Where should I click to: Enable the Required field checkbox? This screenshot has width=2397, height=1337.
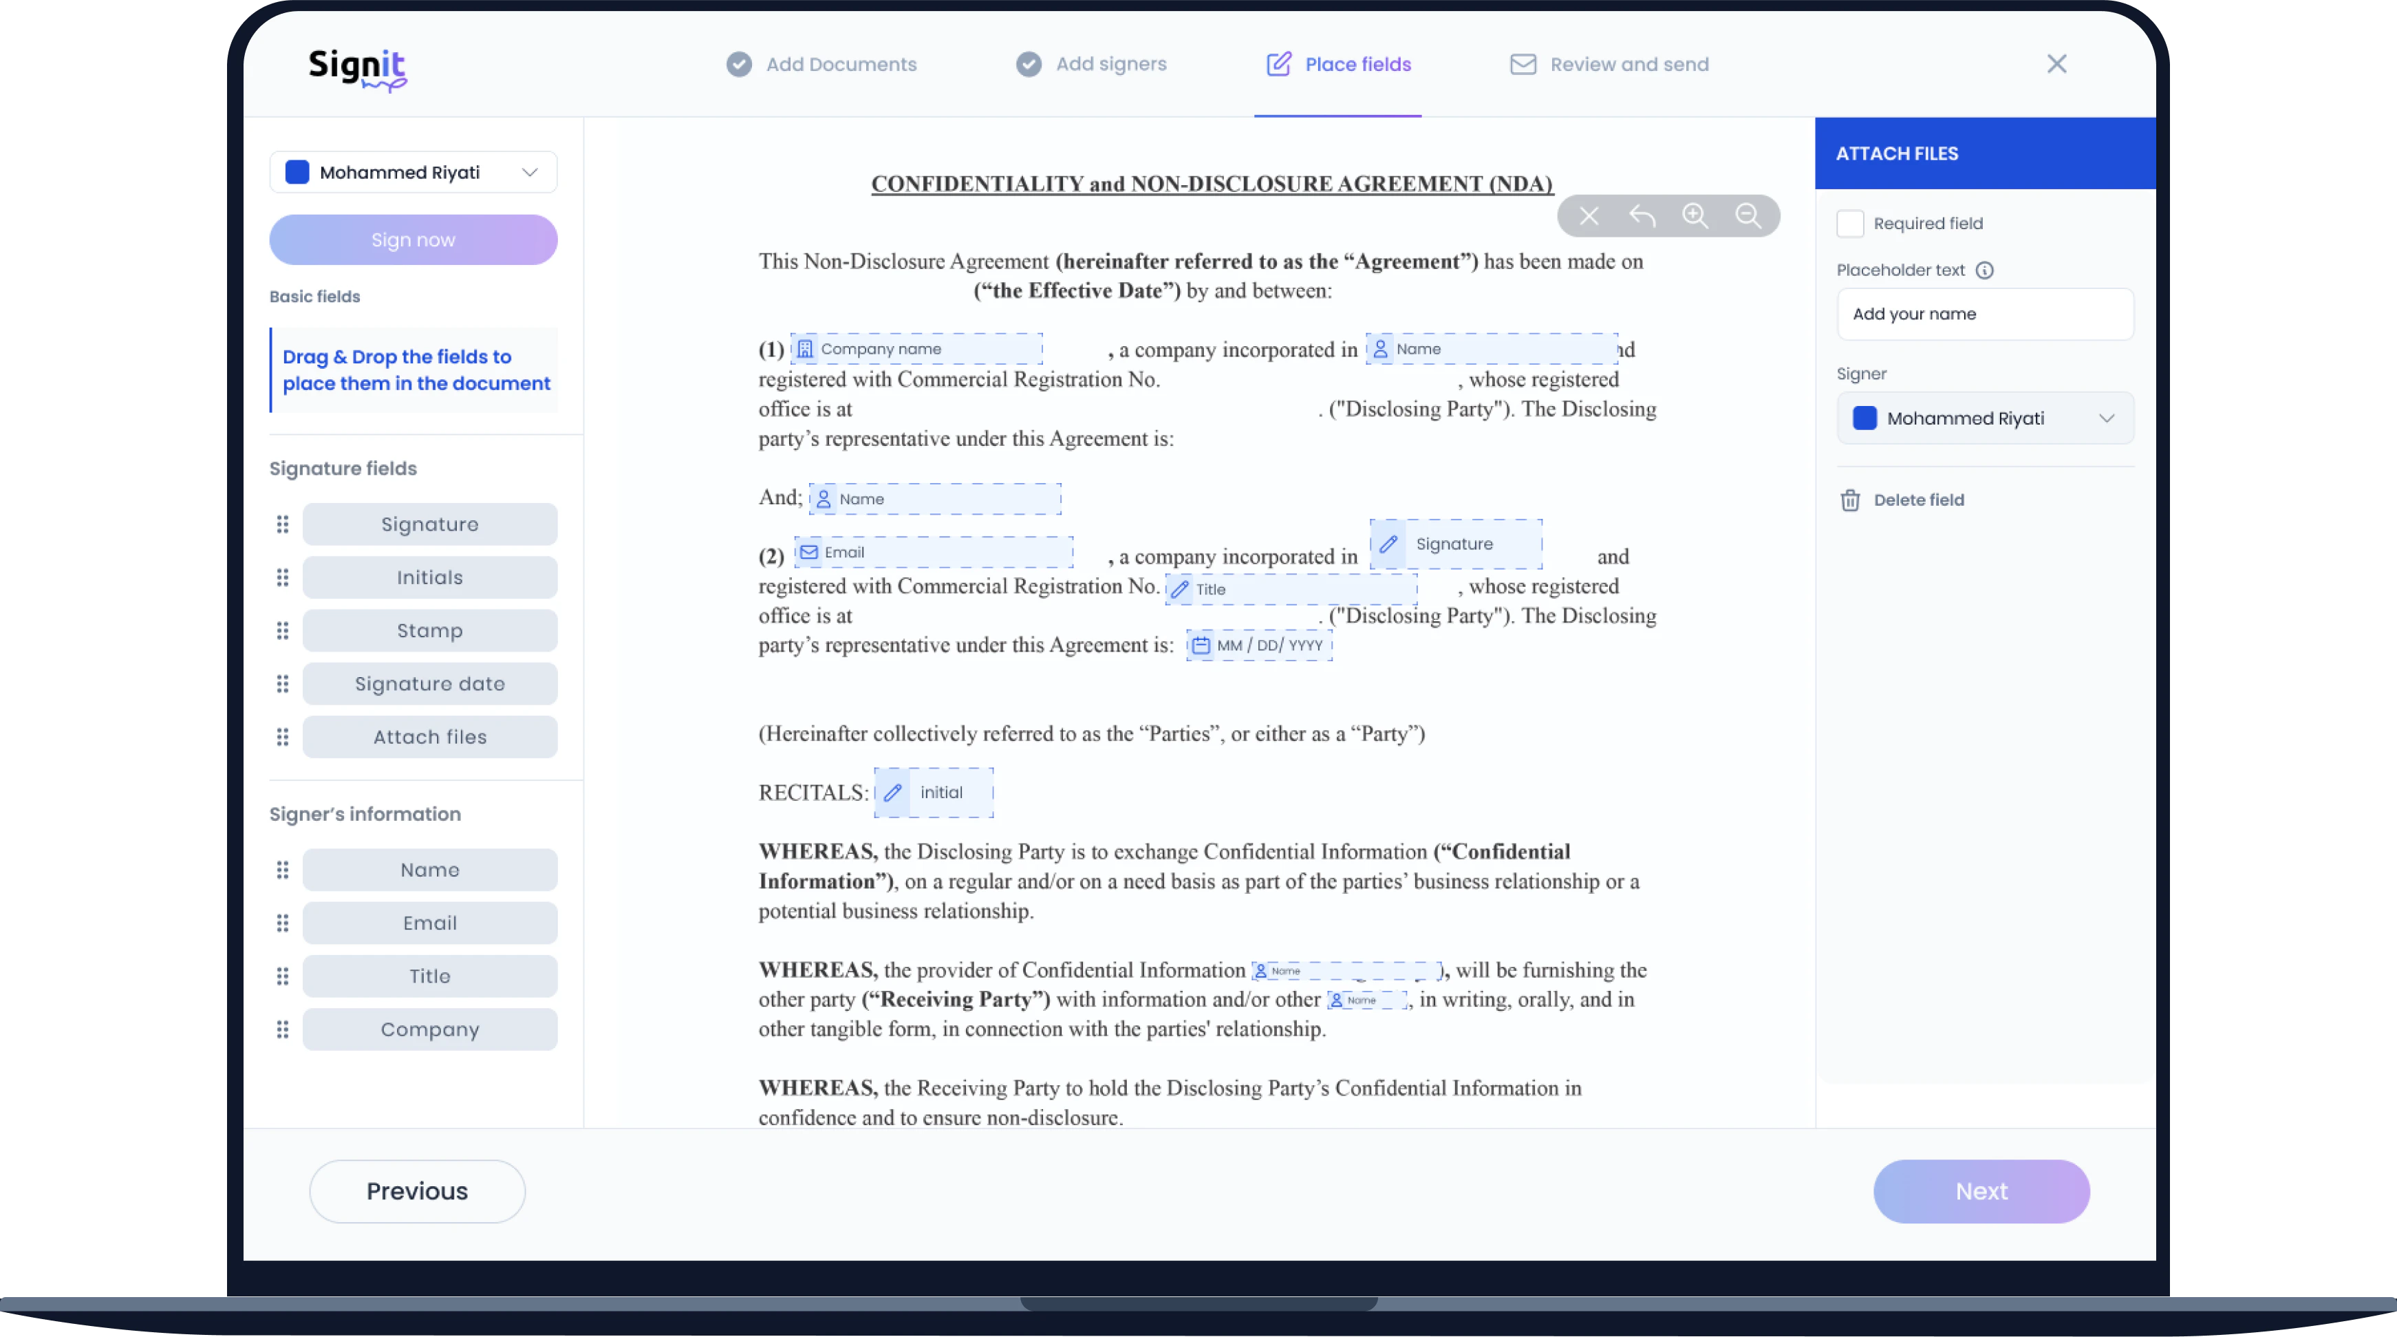coord(1851,224)
